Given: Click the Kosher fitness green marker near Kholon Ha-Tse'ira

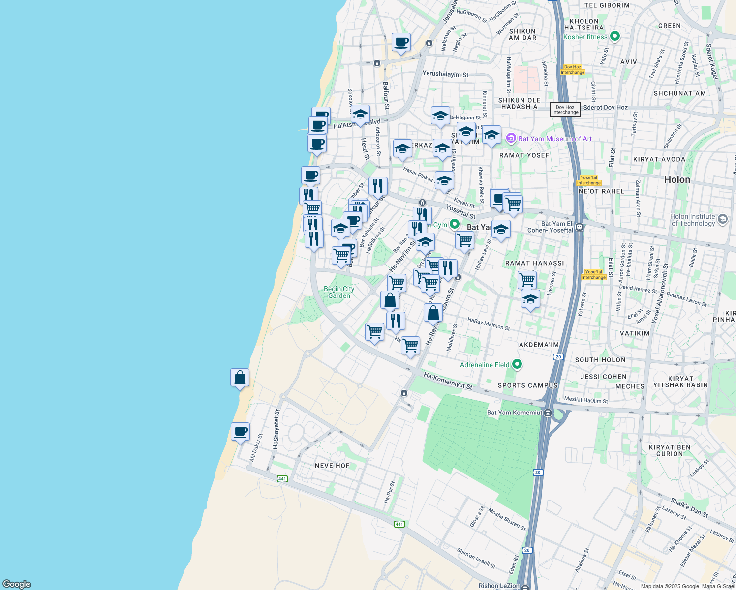Looking at the screenshot, I should click(614, 36).
